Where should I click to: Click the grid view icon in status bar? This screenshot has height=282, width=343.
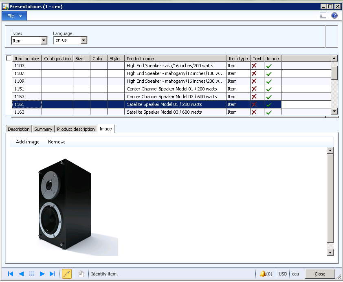click(x=32, y=274)
